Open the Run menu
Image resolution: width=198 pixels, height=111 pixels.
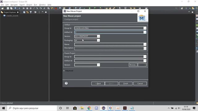pyautogui.click(x=36, y=5)
